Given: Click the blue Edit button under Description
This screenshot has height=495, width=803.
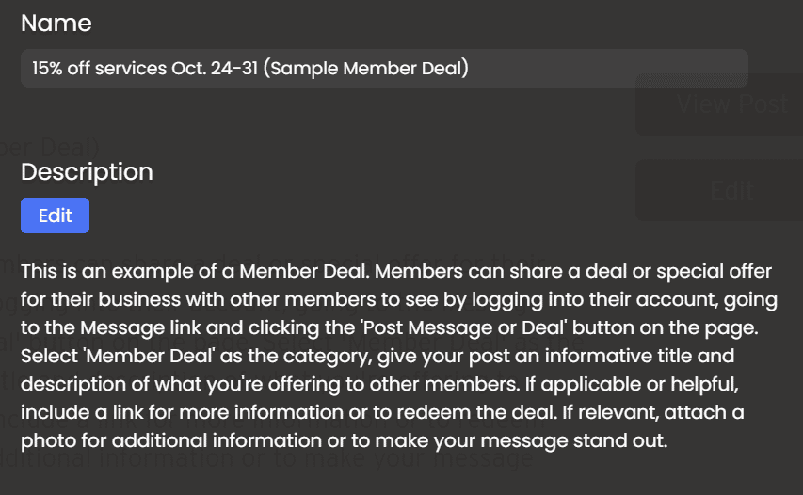Looking at the screenshot, I should click(x=55, y=216).
